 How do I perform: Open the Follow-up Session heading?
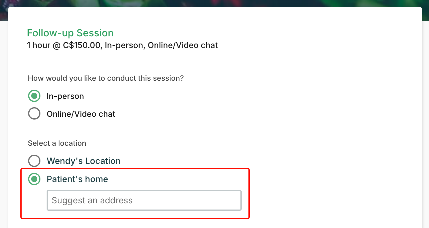click(70, 33)
